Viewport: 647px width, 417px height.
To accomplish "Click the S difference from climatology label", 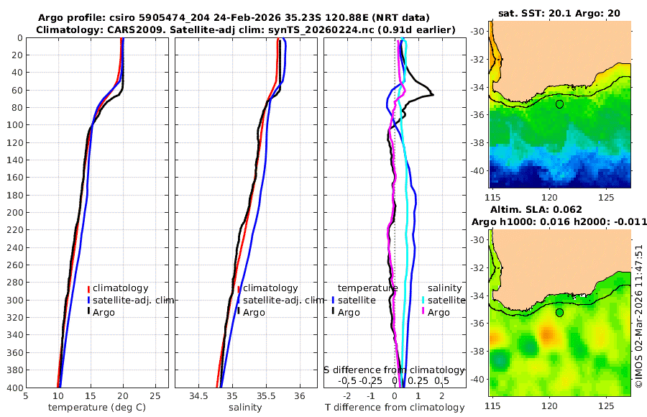I will (395, 370).
